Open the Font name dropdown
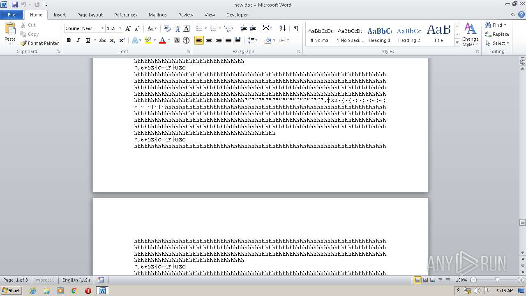The height and width of the screenshot is (296, 526). (x=102, y=28)
